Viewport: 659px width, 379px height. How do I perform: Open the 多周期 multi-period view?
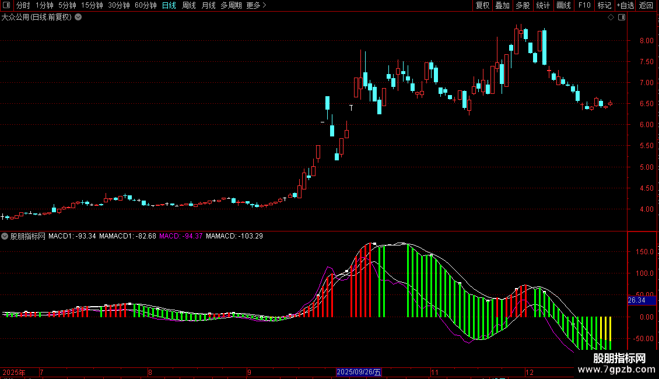click(x=231, y=5)
